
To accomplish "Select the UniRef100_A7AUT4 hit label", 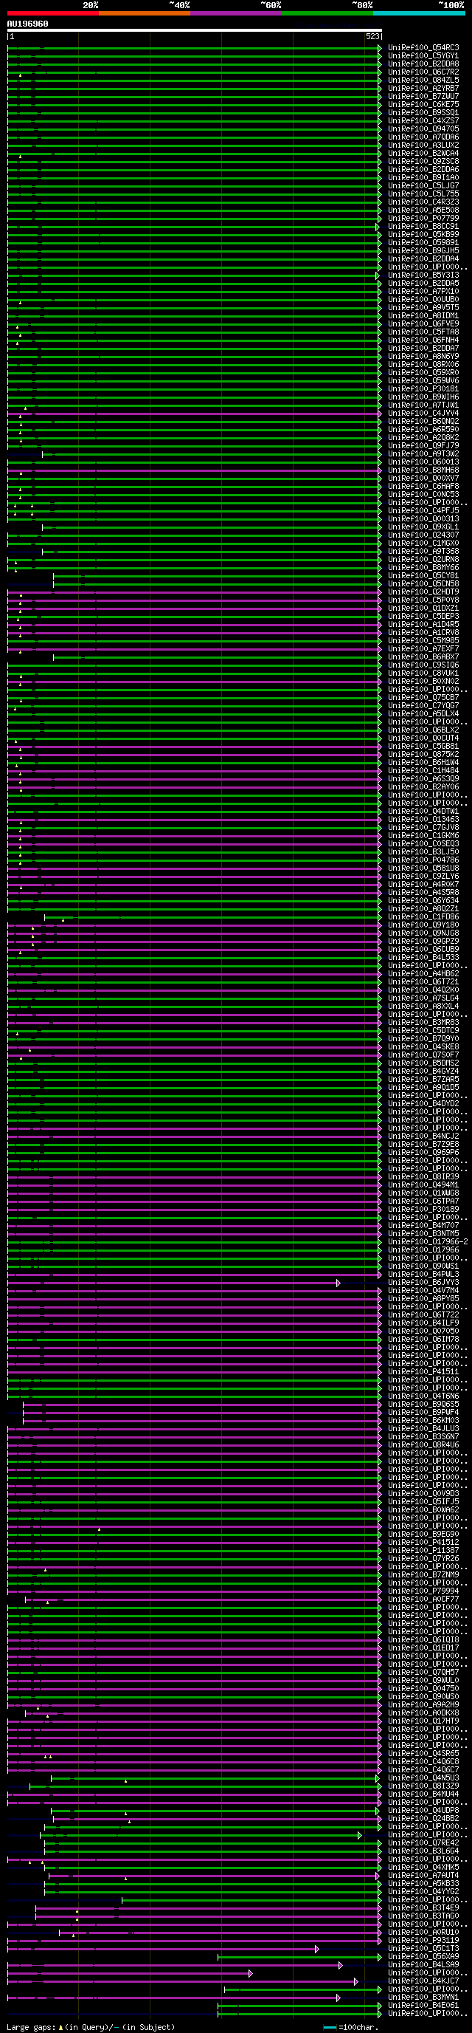I will (x=423, y=1876).
